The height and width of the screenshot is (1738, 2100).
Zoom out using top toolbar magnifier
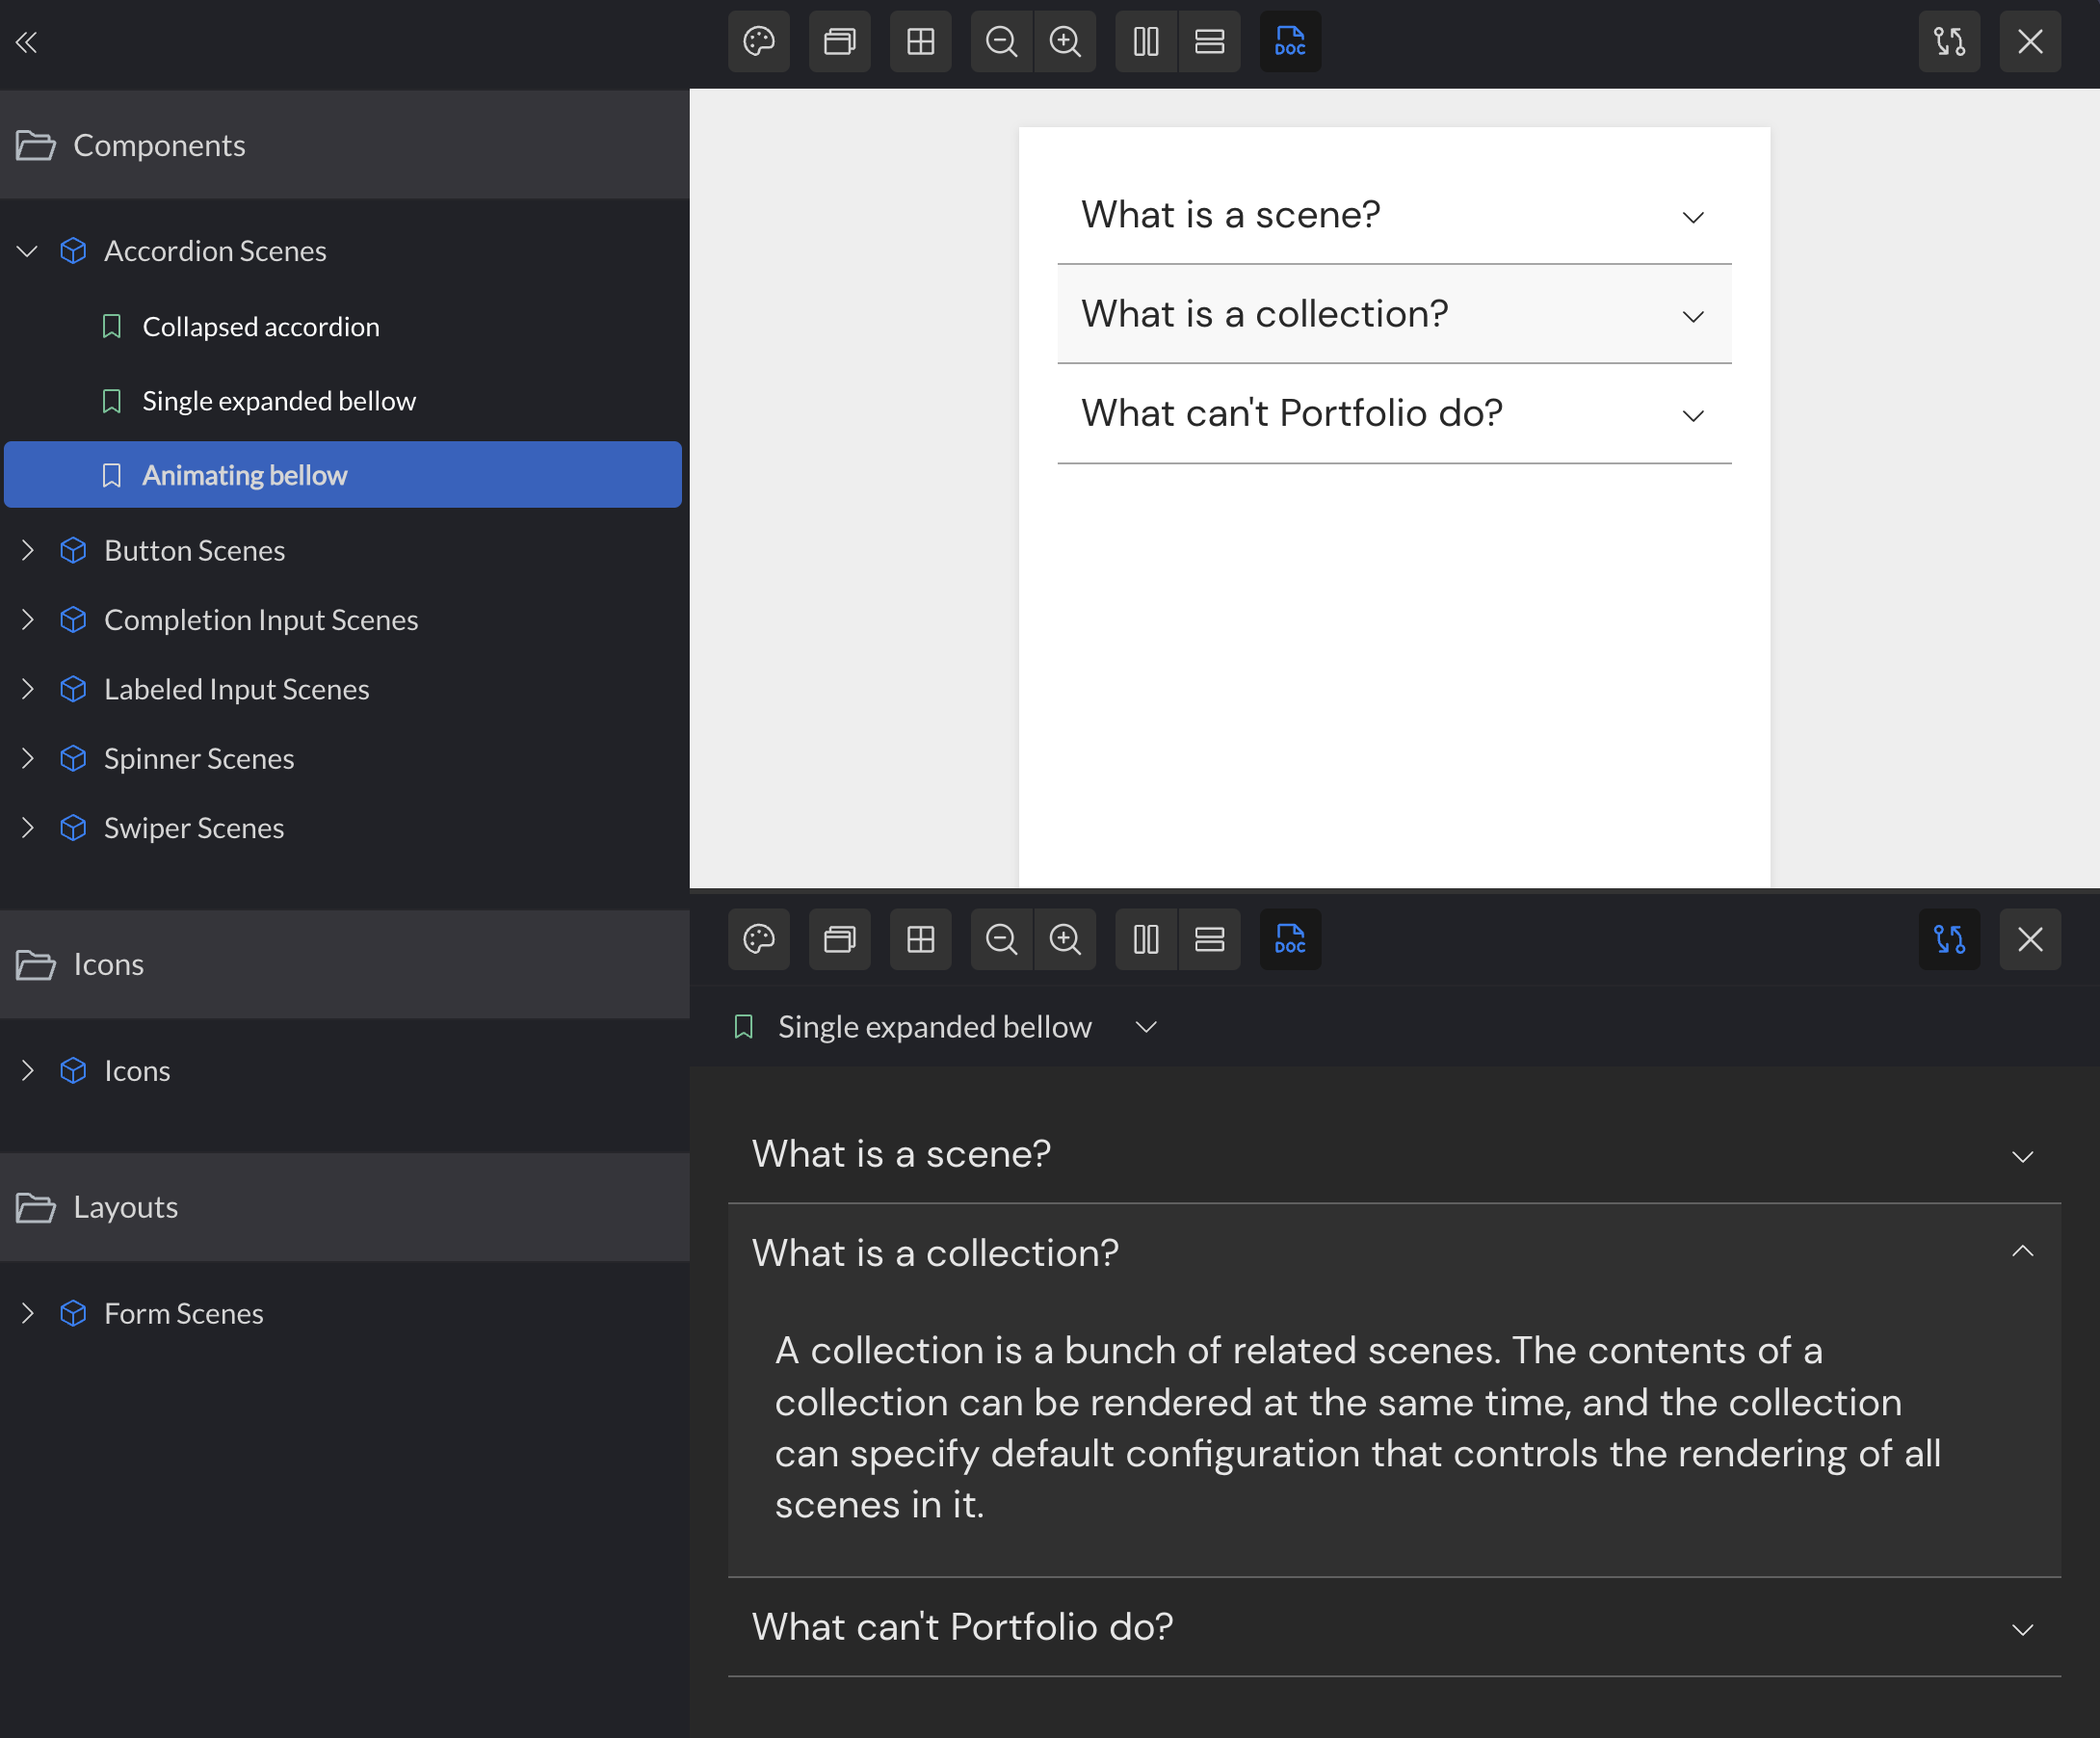(1001, 42)
